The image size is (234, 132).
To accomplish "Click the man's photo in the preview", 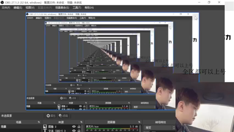I will pyautogui.click(x=204, y=107).
